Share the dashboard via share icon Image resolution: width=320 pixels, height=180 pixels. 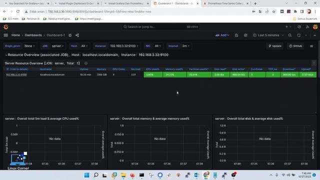(77, 35)
